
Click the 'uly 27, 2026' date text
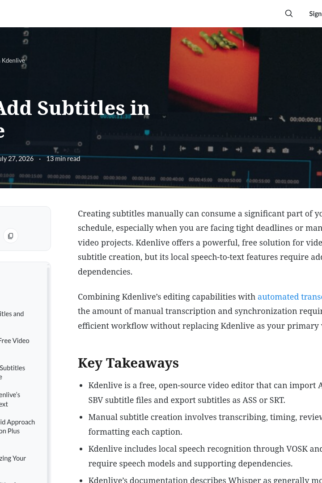pos(17,159)
